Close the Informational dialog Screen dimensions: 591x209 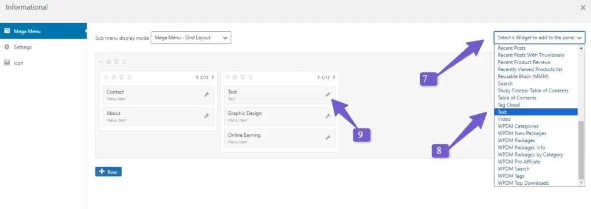click(x=583, y=8)
